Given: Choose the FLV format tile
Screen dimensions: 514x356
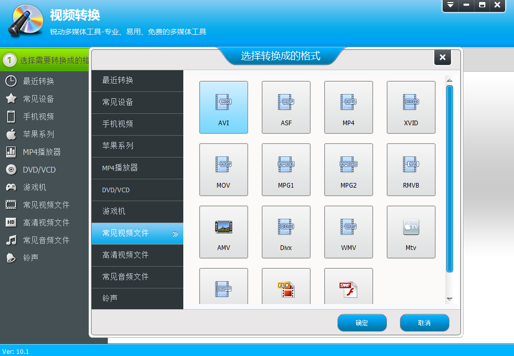Looking at the screenshot, I should 286,286.
